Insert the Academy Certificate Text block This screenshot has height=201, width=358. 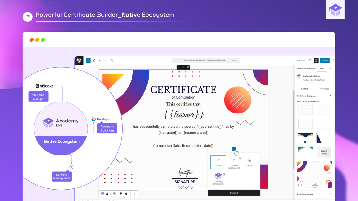click(234, 163)
